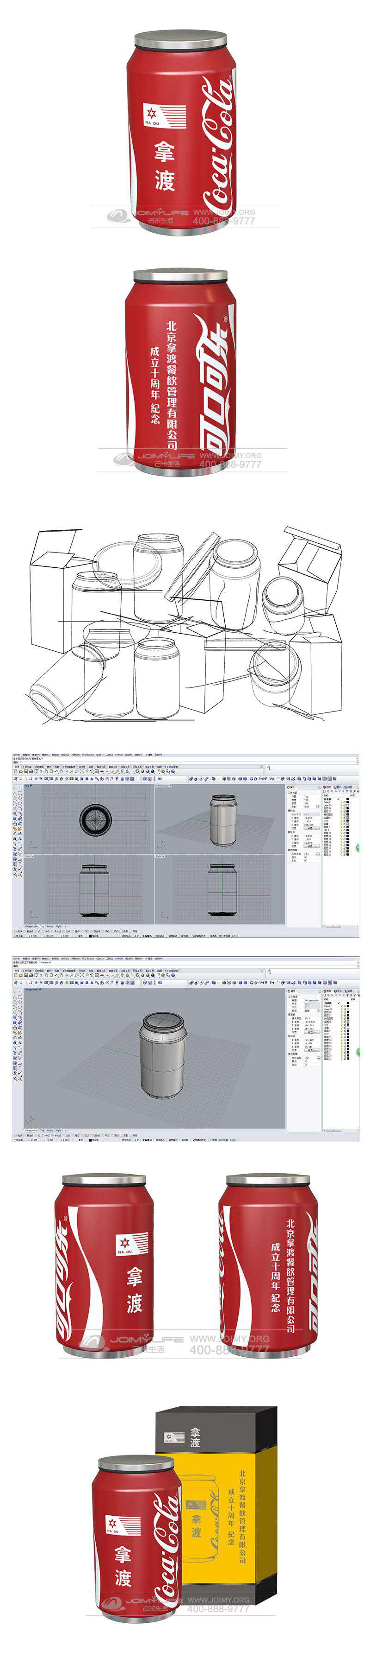
Task: Open the Perspective title menu in four-viewport Rhino
Action: tap(163, 786)
